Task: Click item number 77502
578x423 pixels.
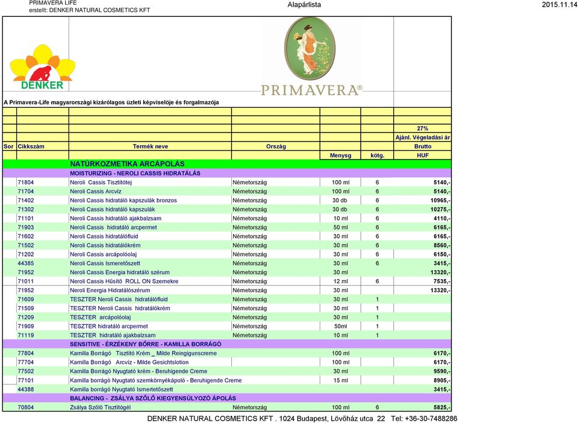Action: coord(26,371)
